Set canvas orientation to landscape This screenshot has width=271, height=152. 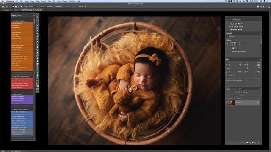pyautogui.click(x=236, y=49)
